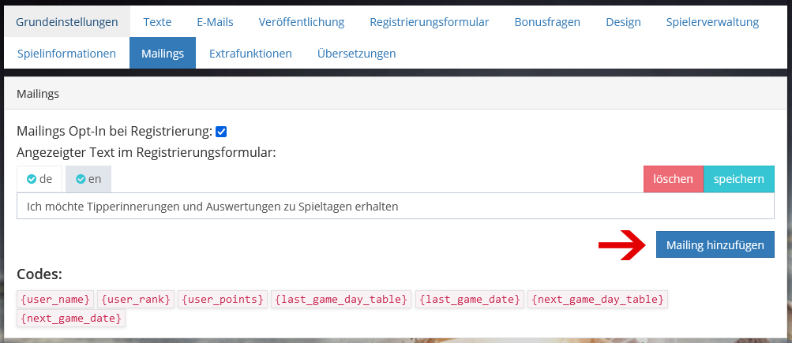Open the Grundeinstellungen tab
The image size is (792, 343).
tap(66, 22)
